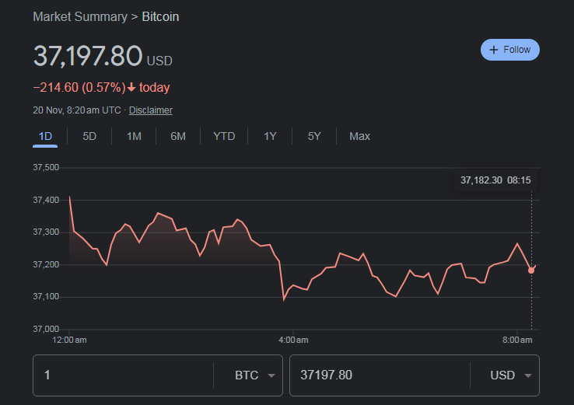Click the 12:00 am axis label
This screenshot has width=574, height=405.
coord(69,340)
